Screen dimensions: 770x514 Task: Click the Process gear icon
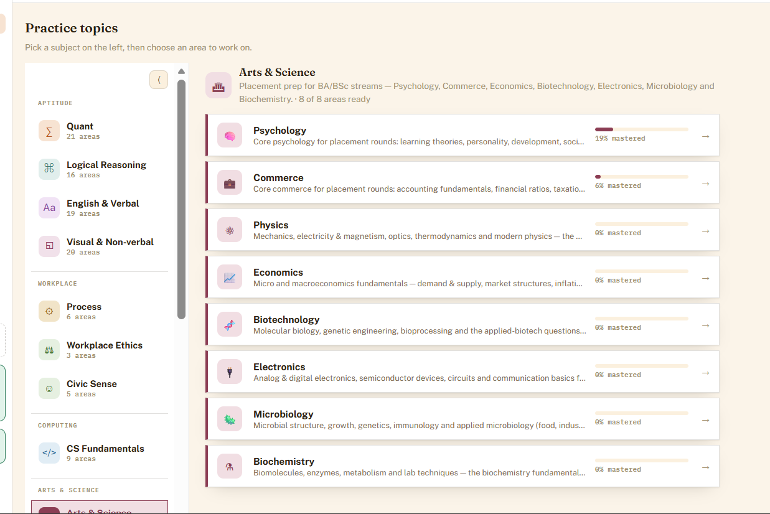(49, 311)
